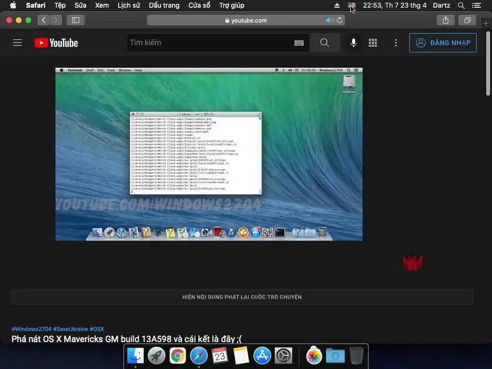This screenshot has height=369, width=492.
Task: Open the Safari share button
Action: 445,20
